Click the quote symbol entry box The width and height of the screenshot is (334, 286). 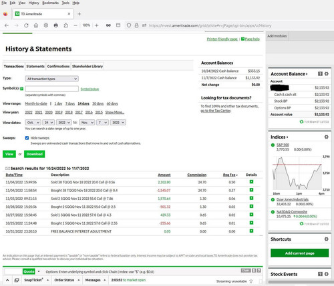[13, 271]
